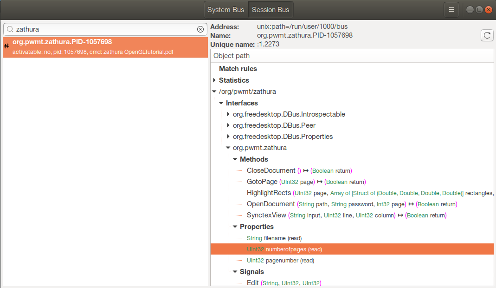Collapse the /org/pwmt/zathura object path
Screen dimensions: 496x288
click(x=214, y=92)
